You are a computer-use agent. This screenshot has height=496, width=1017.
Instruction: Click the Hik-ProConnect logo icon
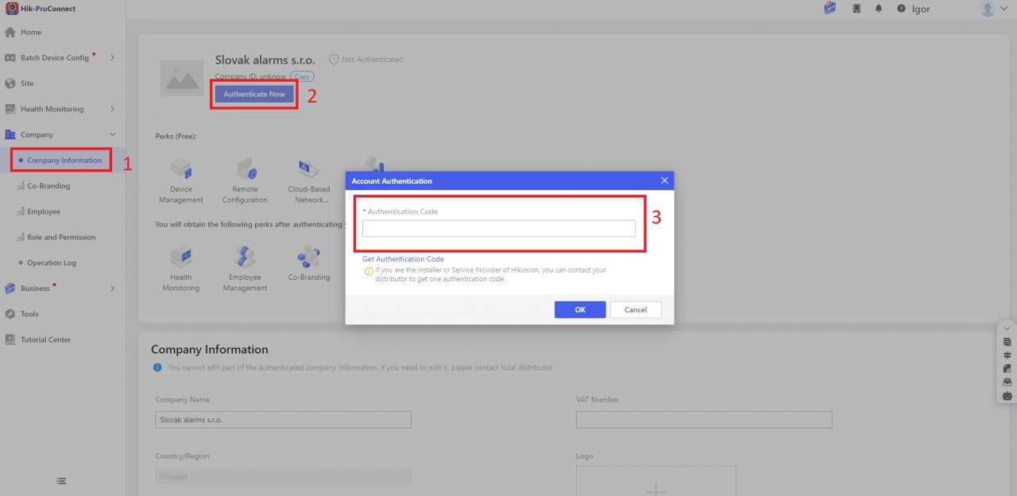(x=10, y=8)
